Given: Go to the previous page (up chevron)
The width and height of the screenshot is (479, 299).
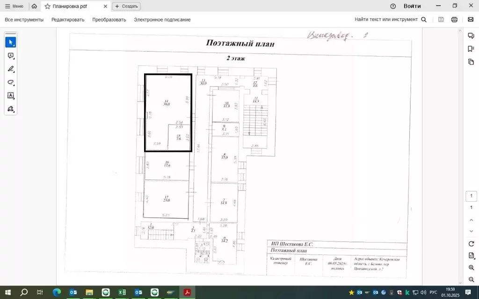Looking at the screenshot, I should (472, 220).
